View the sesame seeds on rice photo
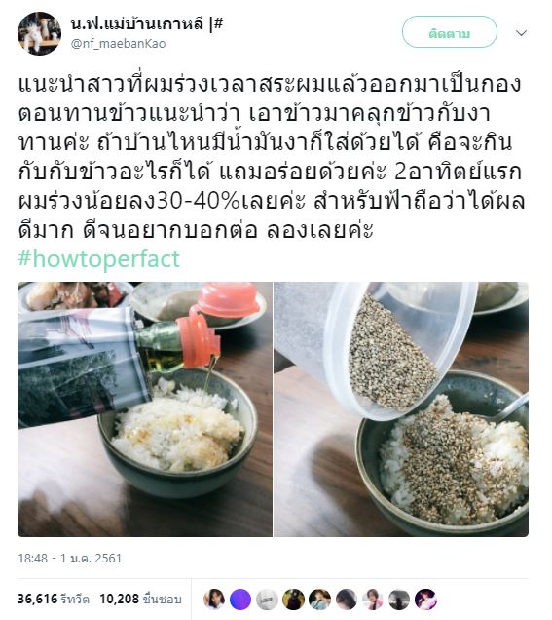Screen dimensions: 552x620 coord(401,408)
